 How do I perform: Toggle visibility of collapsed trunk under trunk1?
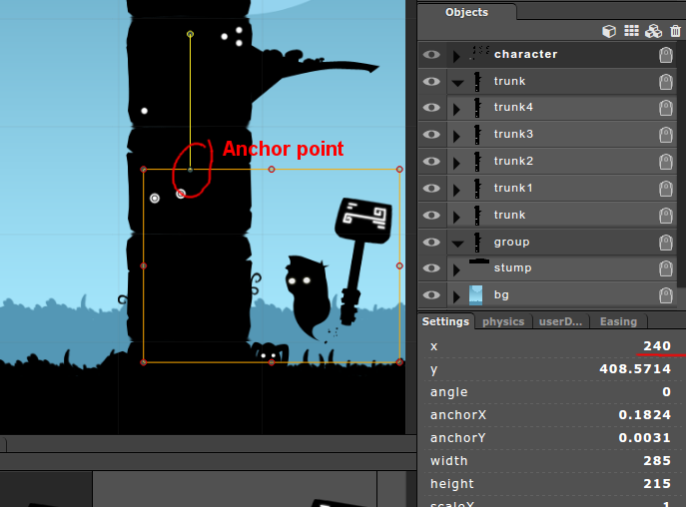431,216
